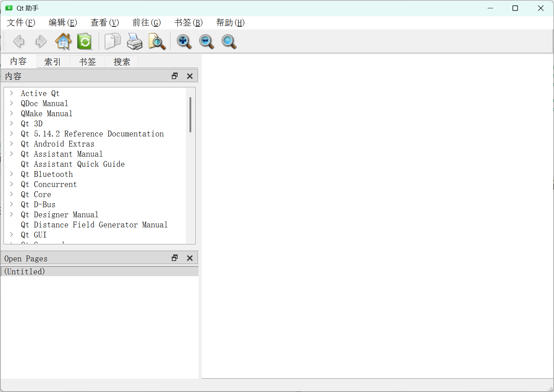This screenshot has height=392, width=554.
Task: Open the 帮助(H) menu
Action: 230,23
